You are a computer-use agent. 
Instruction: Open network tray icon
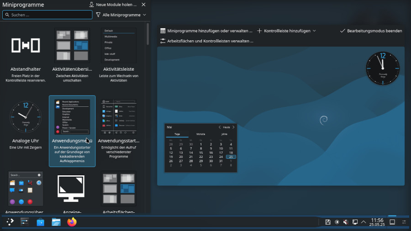(355, 222)
